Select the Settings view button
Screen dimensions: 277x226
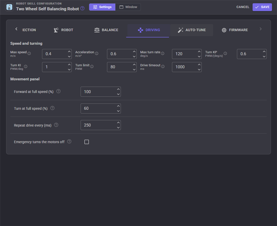coord(102,7)
